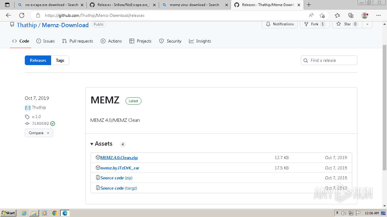Viewport: 387px width, 217px height.
Task: Open a new tab with plus button
Action: pos(309,5)
